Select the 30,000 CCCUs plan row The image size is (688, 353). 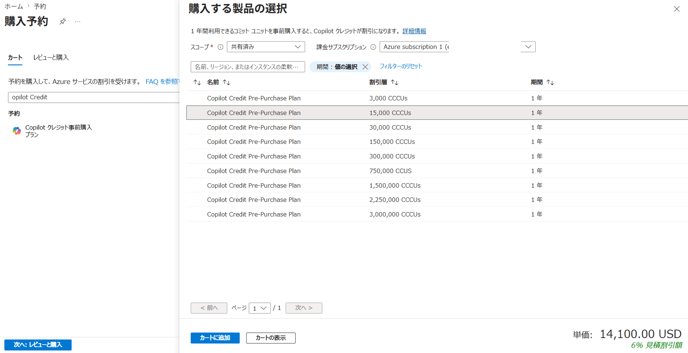[437, 127]
